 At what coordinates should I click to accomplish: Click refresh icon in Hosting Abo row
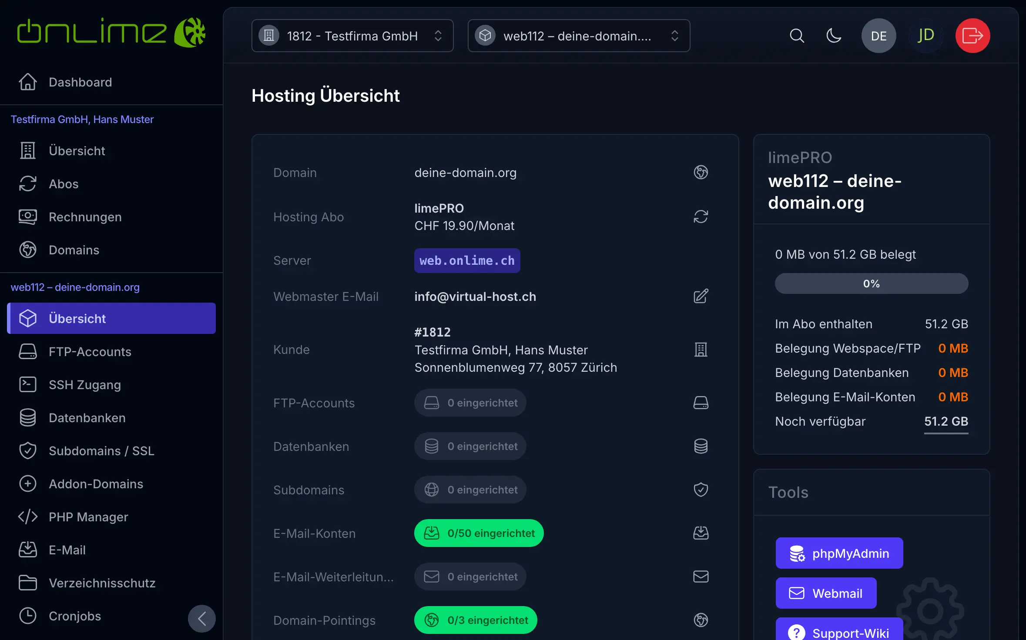[701, 217]
